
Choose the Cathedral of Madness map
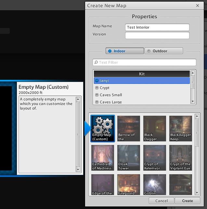tap(103, 158)
